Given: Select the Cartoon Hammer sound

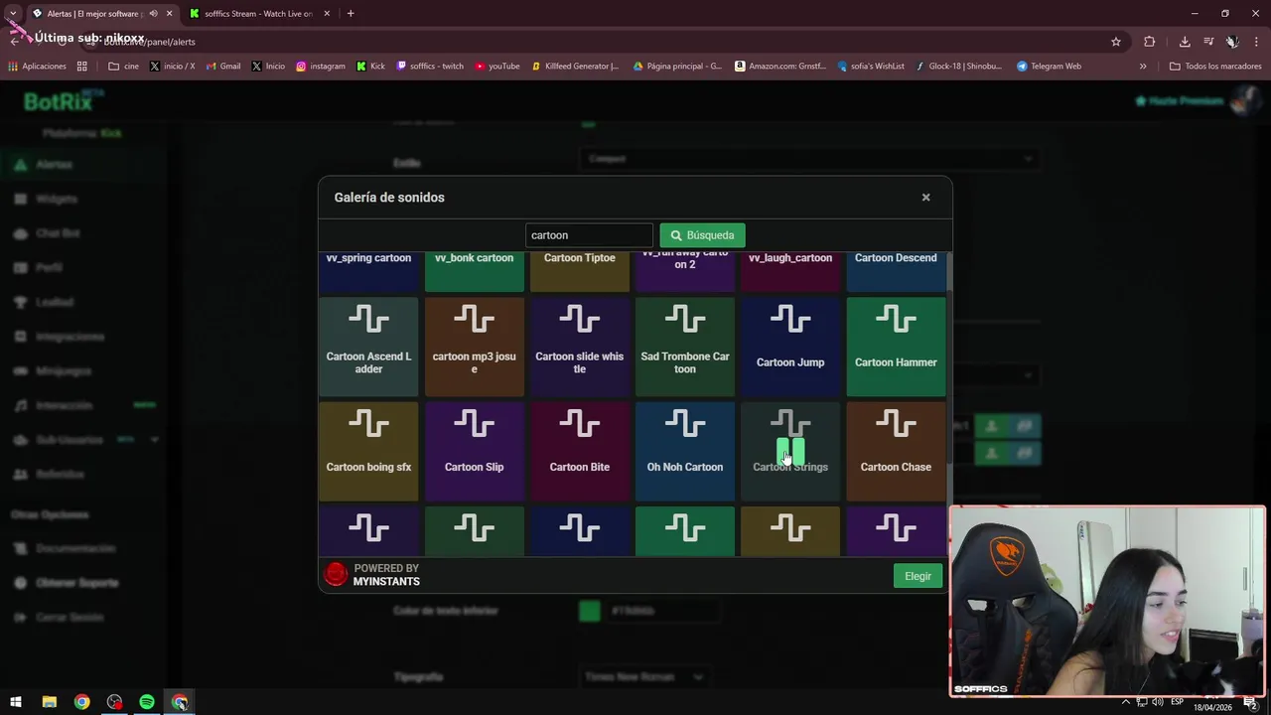Looking at the screenshot, I should (x=896, y=347).
